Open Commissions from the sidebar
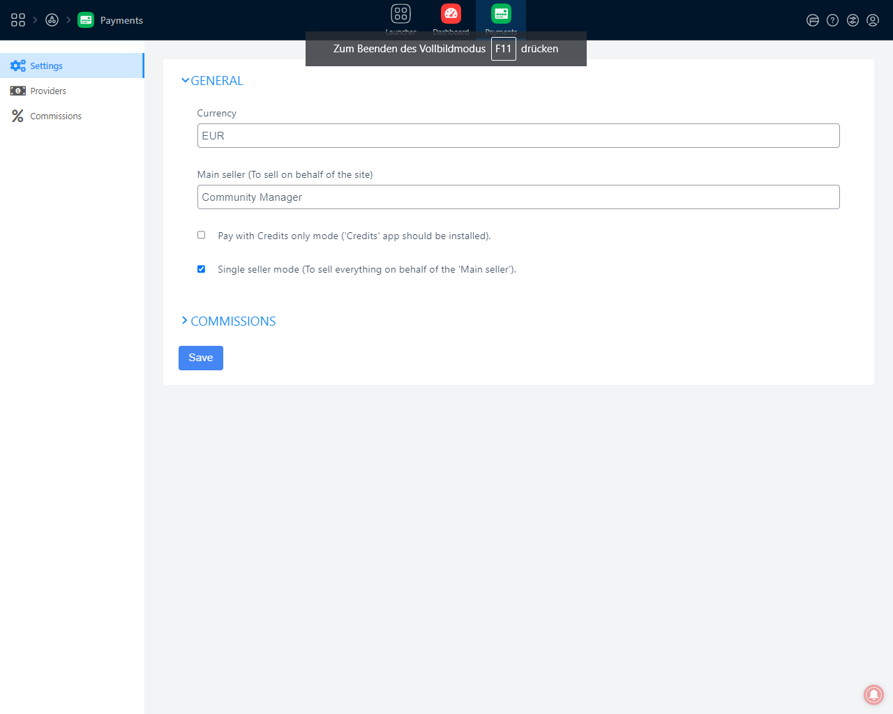Screen dimensions: 893x714 click(x=56, y=116)
